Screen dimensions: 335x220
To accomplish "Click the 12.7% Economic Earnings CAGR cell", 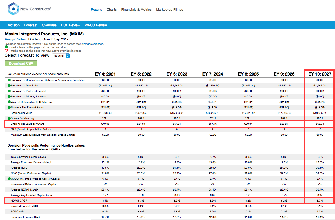I will click(105, 217).
